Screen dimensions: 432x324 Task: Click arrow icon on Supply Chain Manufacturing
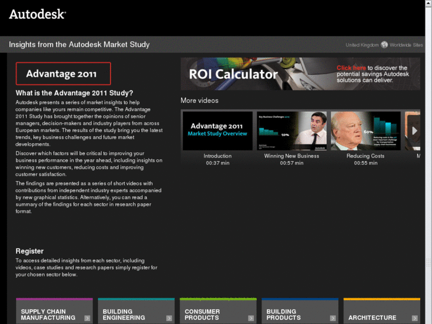(87, 318)
